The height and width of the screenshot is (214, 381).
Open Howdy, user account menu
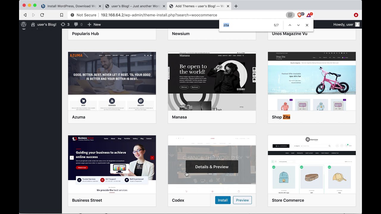point(346,24)
